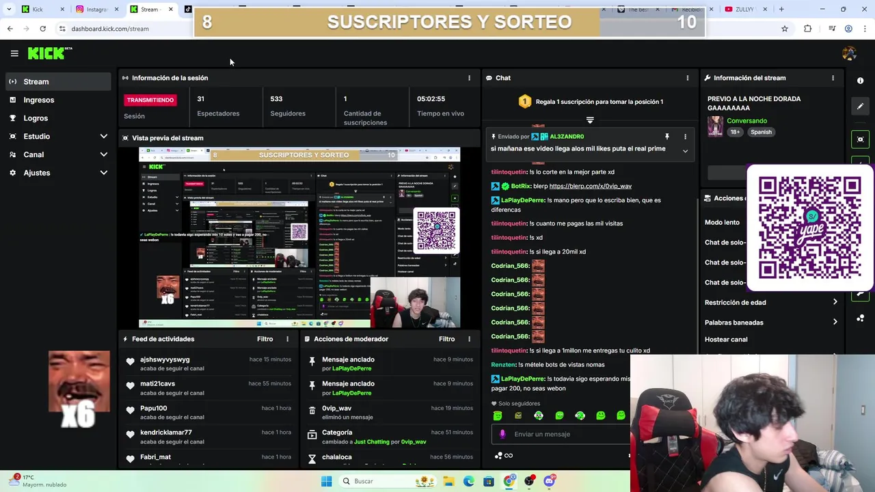875x492 pixels.
Task: Open options menu of the Chat panel
Action: point(687,78)
